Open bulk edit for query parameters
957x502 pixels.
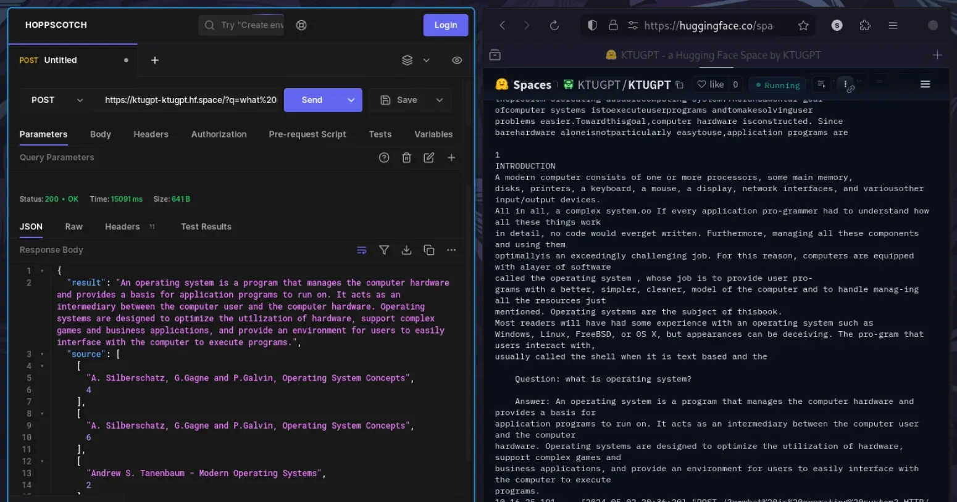pyautogui.click(x=428, y=157)
